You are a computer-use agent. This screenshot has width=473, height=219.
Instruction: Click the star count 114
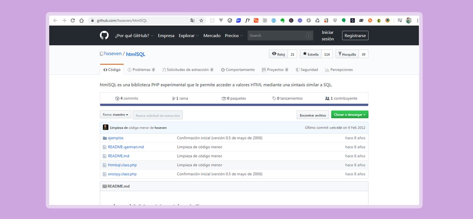(x=327, y=54)
